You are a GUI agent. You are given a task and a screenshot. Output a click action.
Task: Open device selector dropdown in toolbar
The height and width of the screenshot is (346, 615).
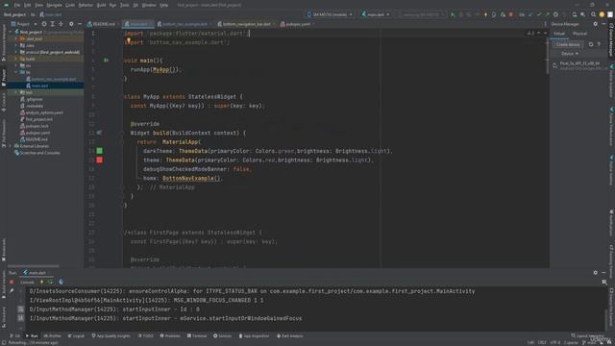(x=330, y=14)
